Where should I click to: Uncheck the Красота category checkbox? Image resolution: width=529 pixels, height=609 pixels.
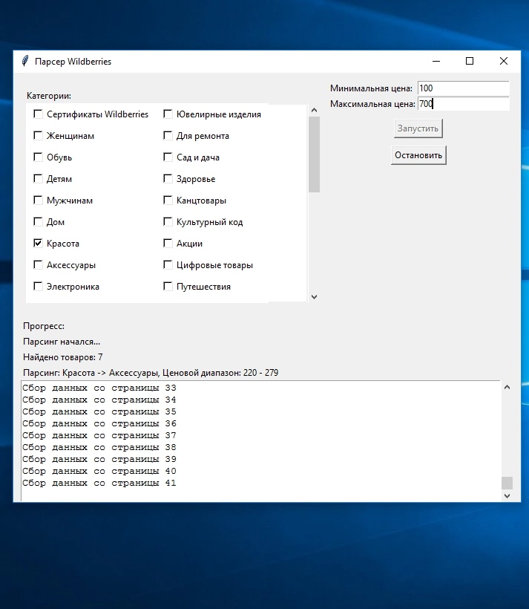point(38,244)
